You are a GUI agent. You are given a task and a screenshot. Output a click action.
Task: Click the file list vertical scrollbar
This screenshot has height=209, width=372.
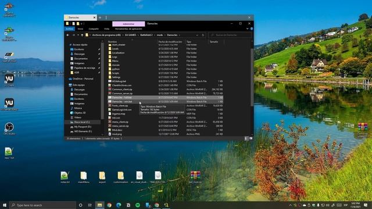252,77
